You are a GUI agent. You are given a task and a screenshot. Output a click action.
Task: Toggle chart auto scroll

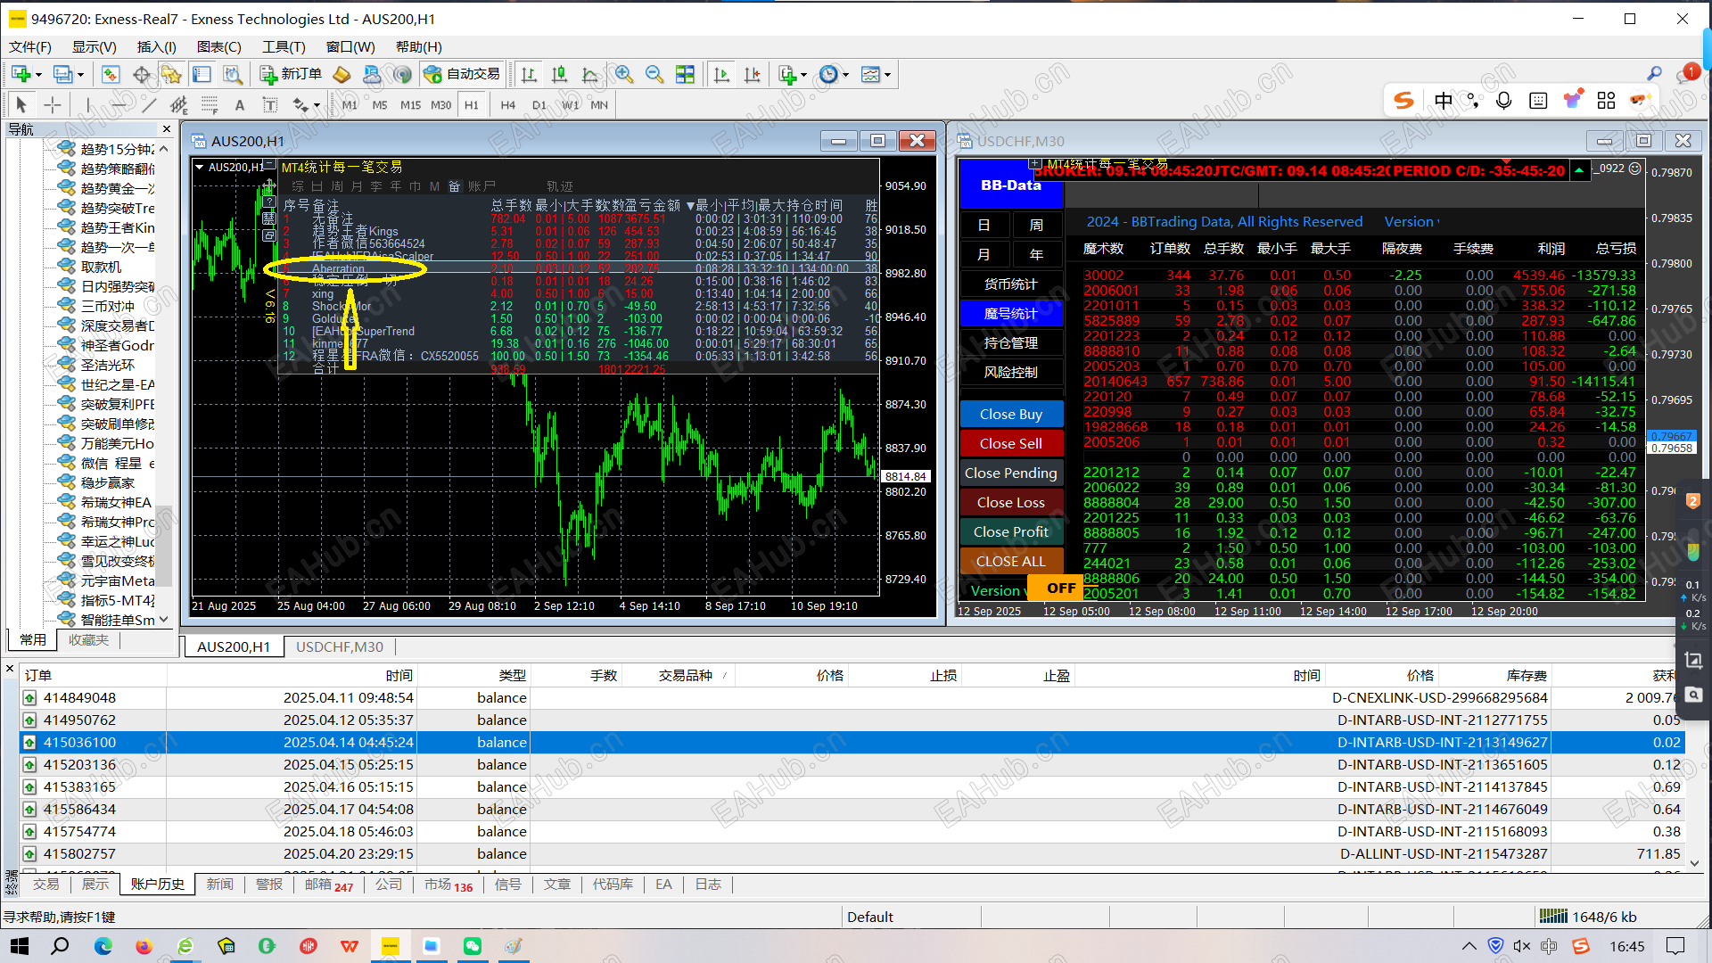(721, 75)
